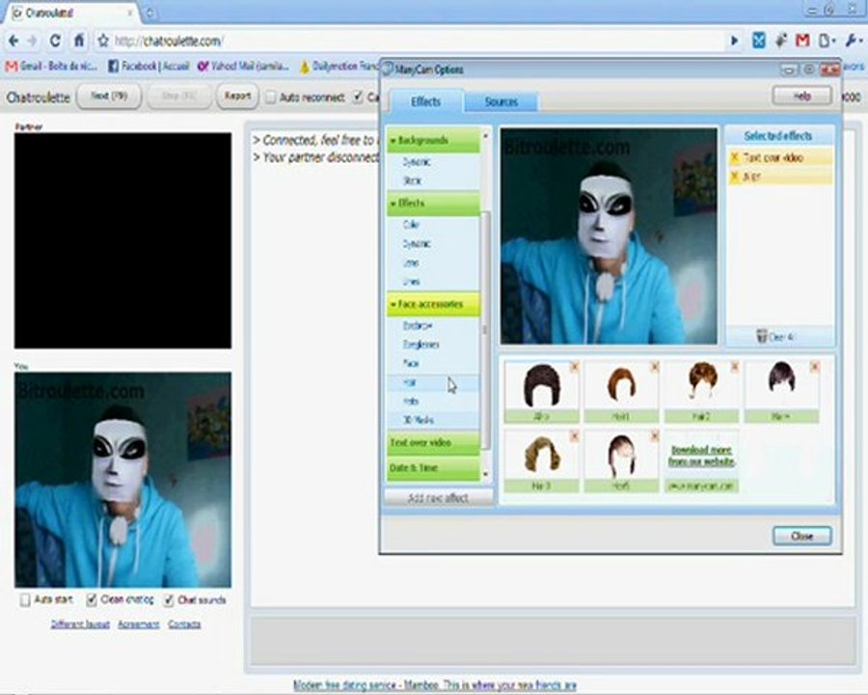Screen dimensions: 868x695
Task: Collapse the Effects category header
Action: tap(433, 204)
